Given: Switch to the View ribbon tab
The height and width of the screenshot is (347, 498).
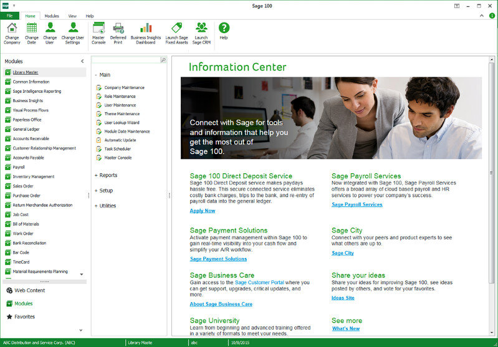Looking at the screenshot, I should [x=72, y=16].
